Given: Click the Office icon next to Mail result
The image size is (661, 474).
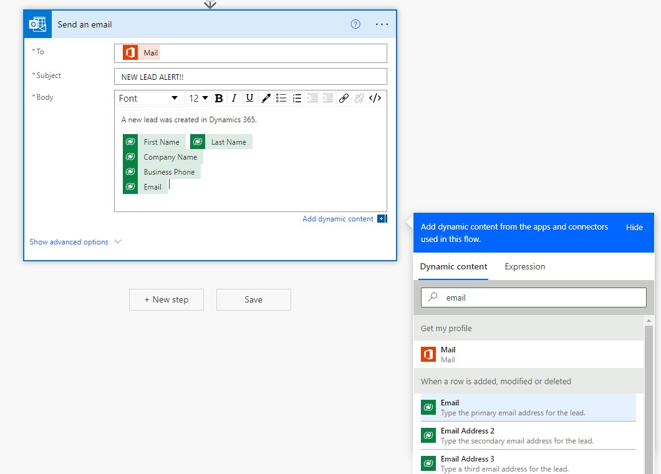Looking at the screenshot, I should click(428, 354).
